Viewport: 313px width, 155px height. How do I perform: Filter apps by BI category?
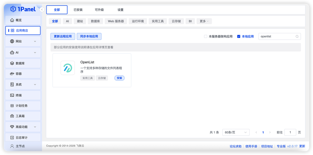coord(190,21)
